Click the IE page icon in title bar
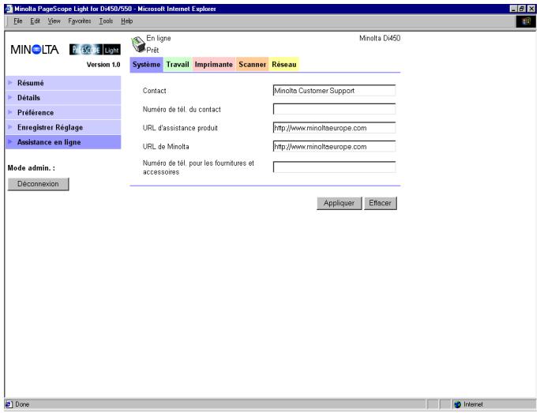The image size is (540, 413). [9, 9]
